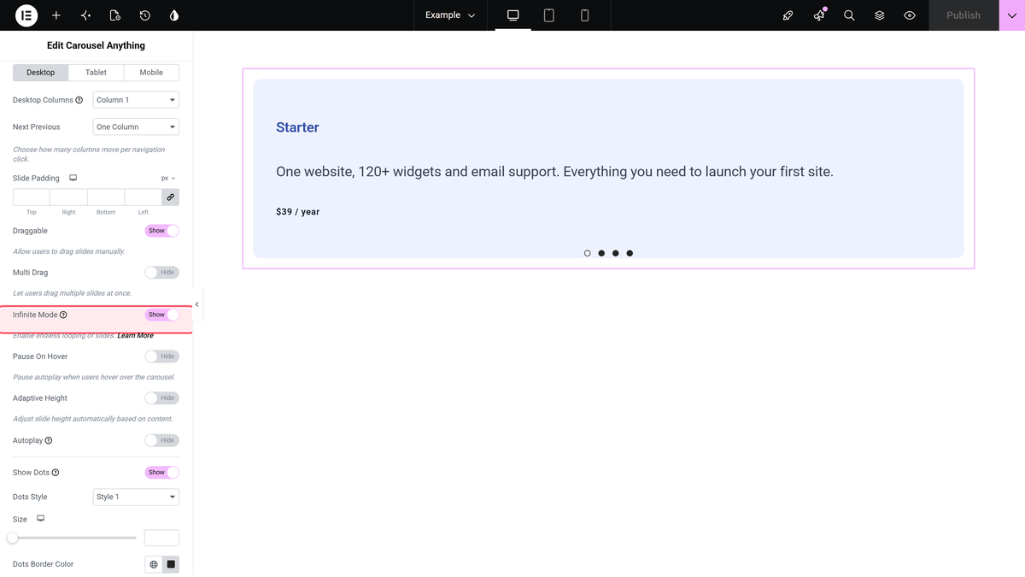Image resolution: width=1025 pixels, height=577 pixels.
Task: Click the Desktop Columns help icon
Action: pyautogui.click(x=79, y=100)
